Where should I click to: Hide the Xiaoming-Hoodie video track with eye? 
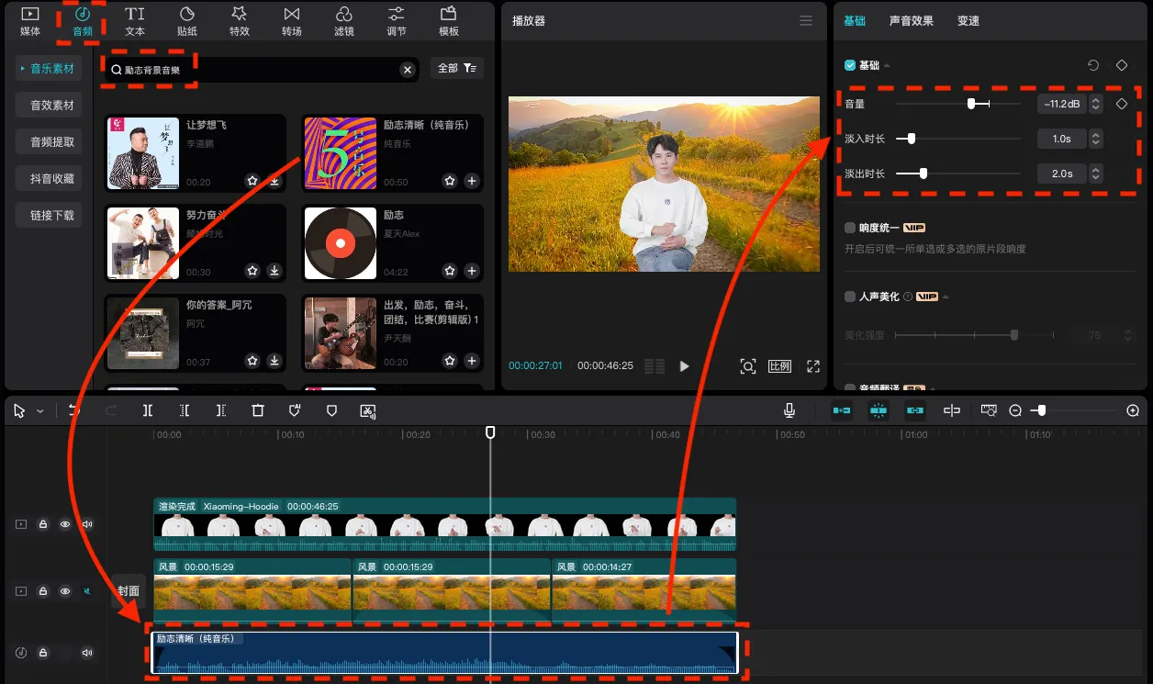[65, 524]
